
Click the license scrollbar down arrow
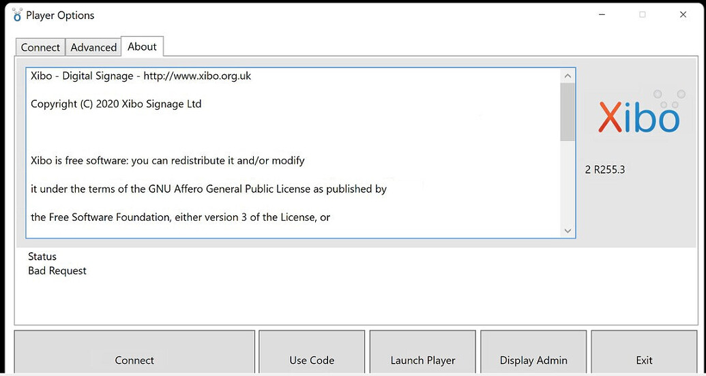click(x=568, y=231)
